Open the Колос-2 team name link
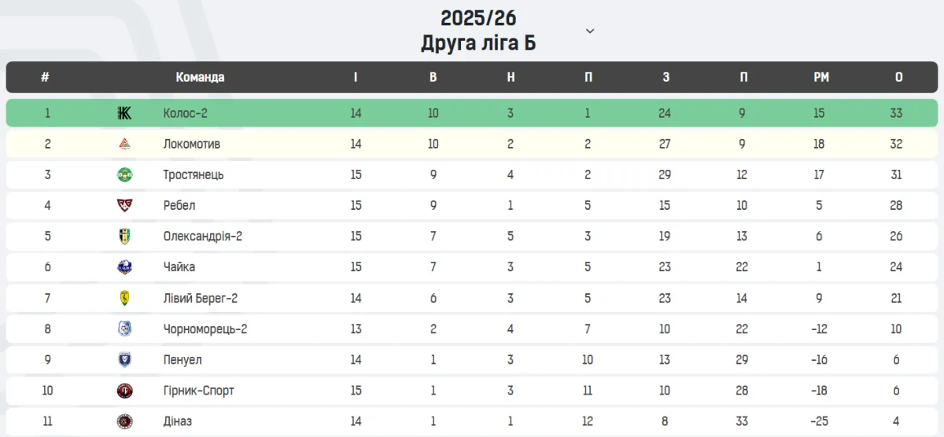The image size is (944, 437). click(x=186, y=113)
